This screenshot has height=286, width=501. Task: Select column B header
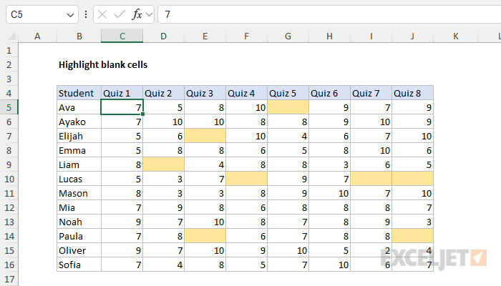(79, 36)
